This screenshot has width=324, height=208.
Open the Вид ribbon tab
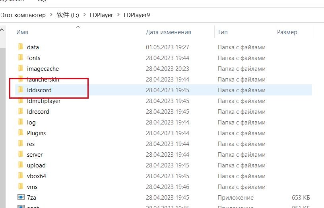[43, 2]
